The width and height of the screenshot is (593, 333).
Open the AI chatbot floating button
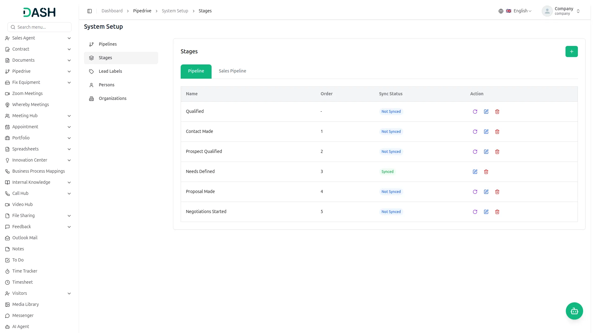click(574, 311)
